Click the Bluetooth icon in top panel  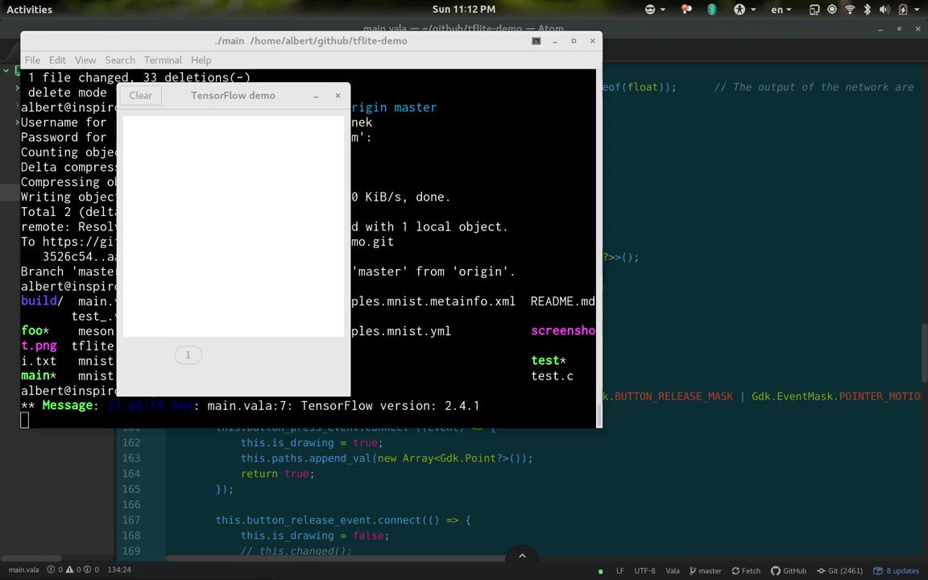pyautogui.click(x=867, y=9)
